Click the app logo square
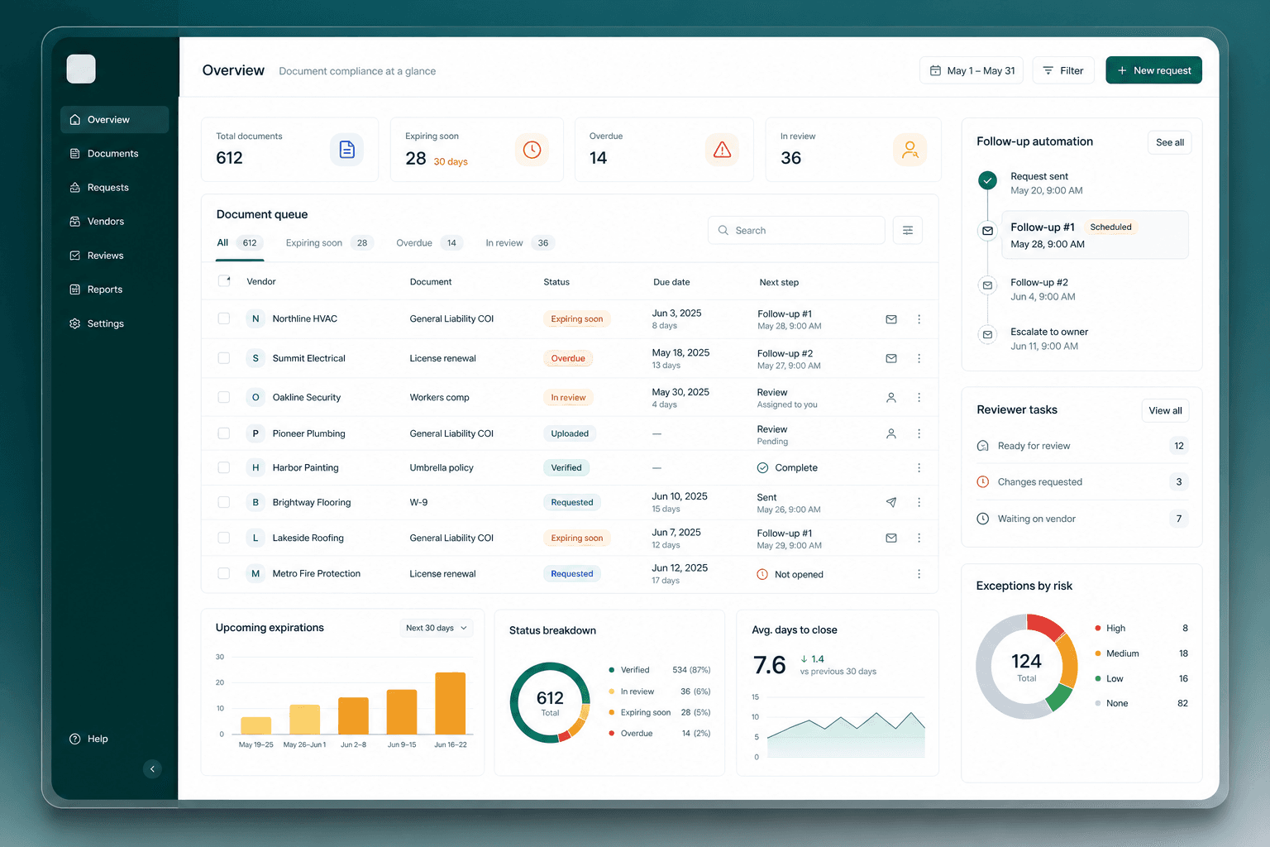 (81, 69)
